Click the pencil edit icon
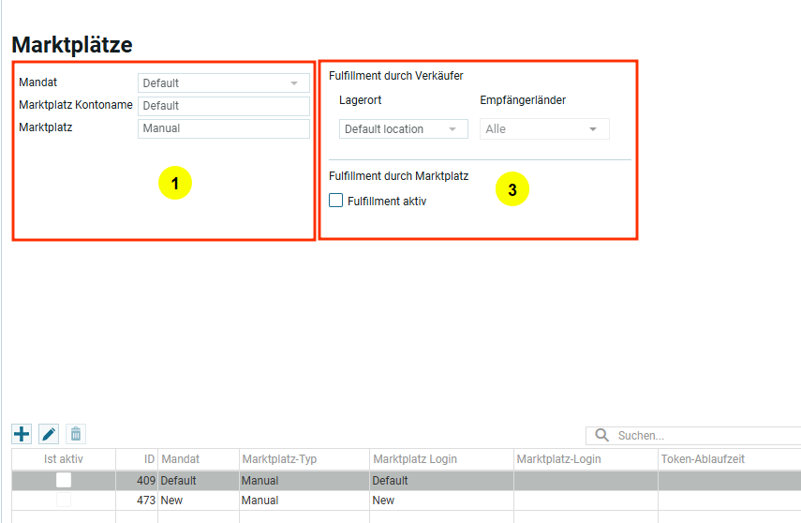 pyautogui.click(x=49, y=434)
